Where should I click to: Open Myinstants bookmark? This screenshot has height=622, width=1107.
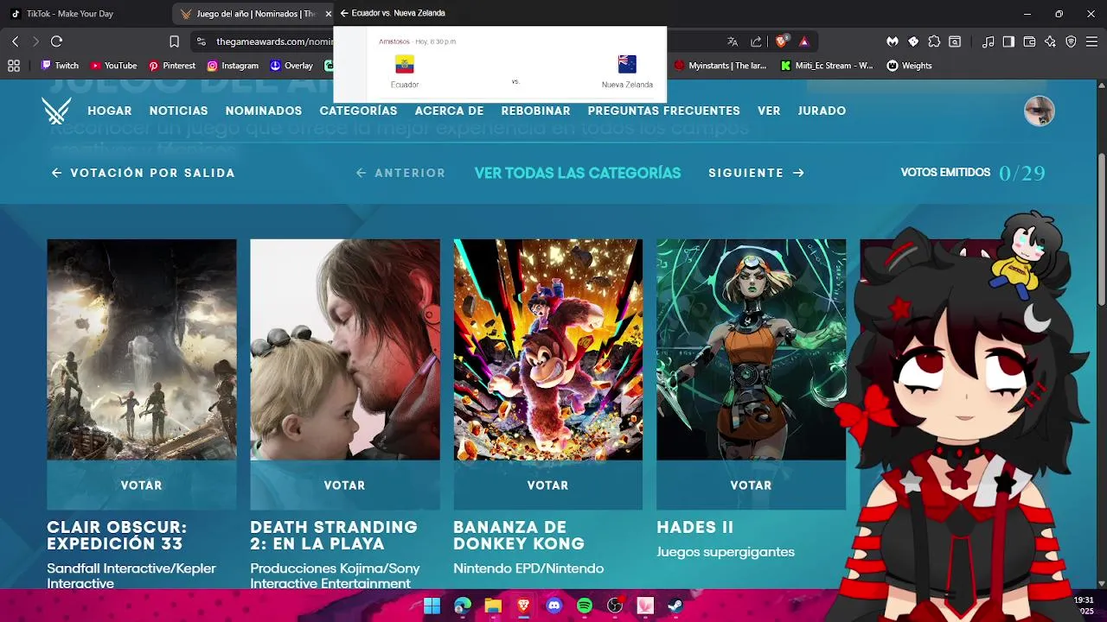[x=721, y=66]
